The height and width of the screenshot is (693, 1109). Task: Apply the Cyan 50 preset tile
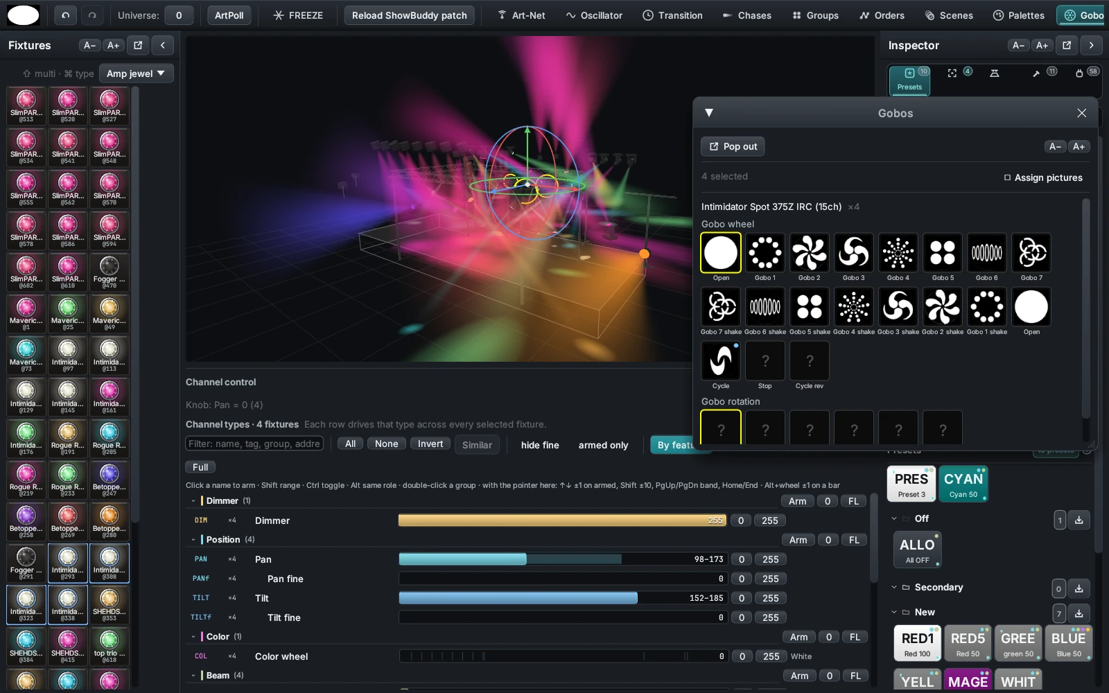click(x=963, y=484)
